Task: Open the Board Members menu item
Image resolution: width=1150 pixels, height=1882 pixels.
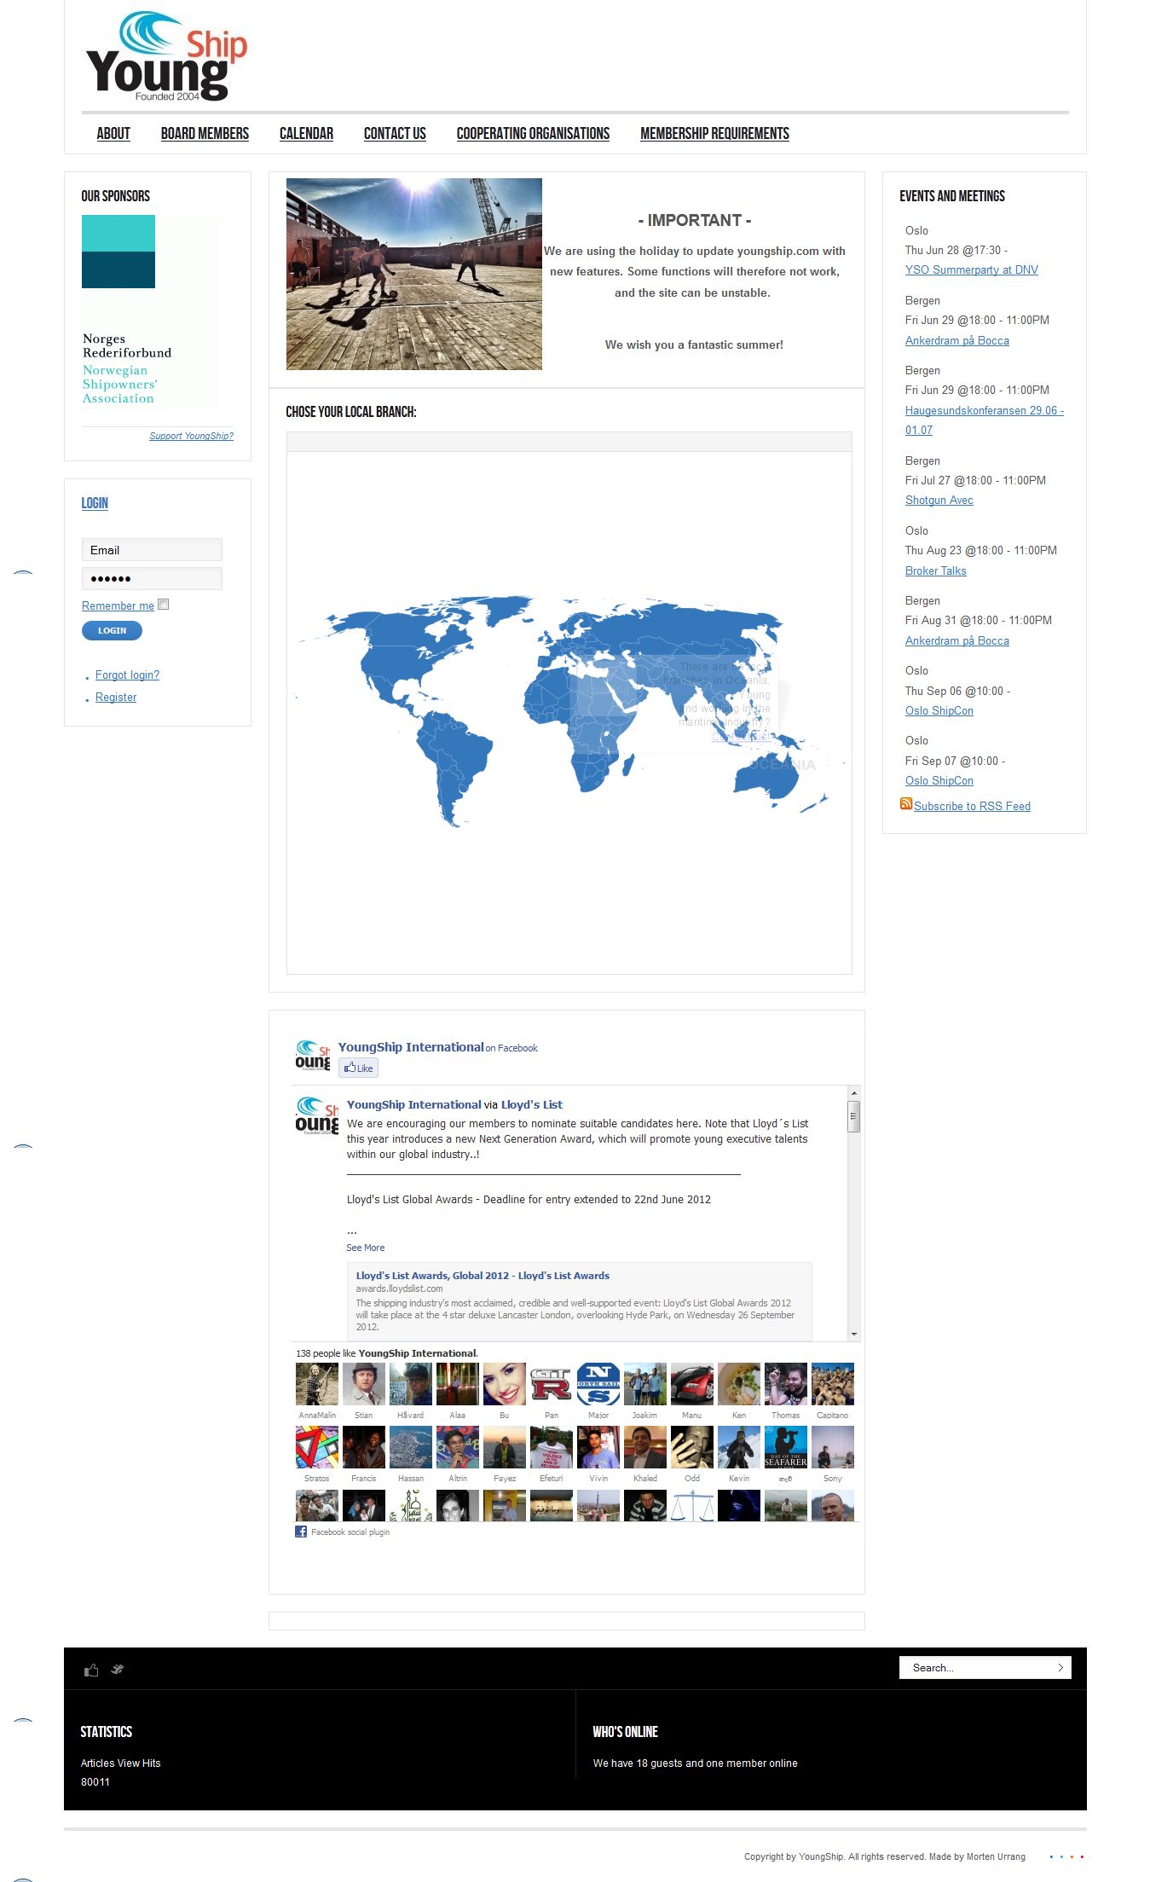Action: pyautogui.click(x=205, y=133)
